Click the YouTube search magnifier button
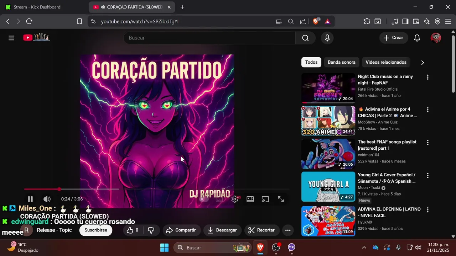The width and height of the screenshot is (456, 256). 305,38
